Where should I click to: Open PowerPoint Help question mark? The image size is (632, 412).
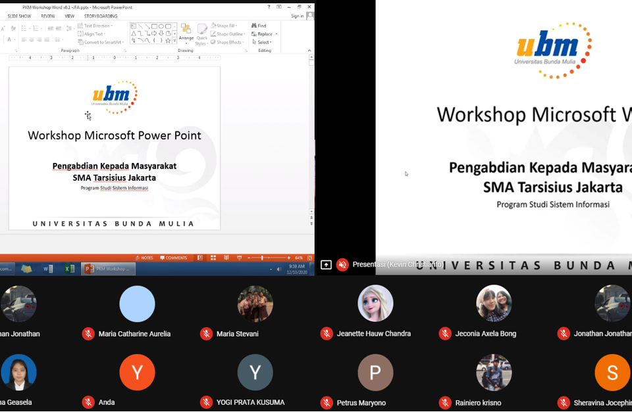pyautogui.click(x=269, y=7)
